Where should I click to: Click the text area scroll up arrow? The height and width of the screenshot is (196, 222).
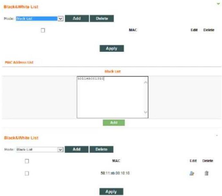[145, 82]
